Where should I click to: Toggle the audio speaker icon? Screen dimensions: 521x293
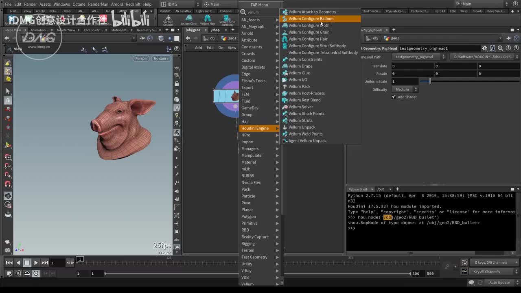pyautogui.click(x=18, y=273)
